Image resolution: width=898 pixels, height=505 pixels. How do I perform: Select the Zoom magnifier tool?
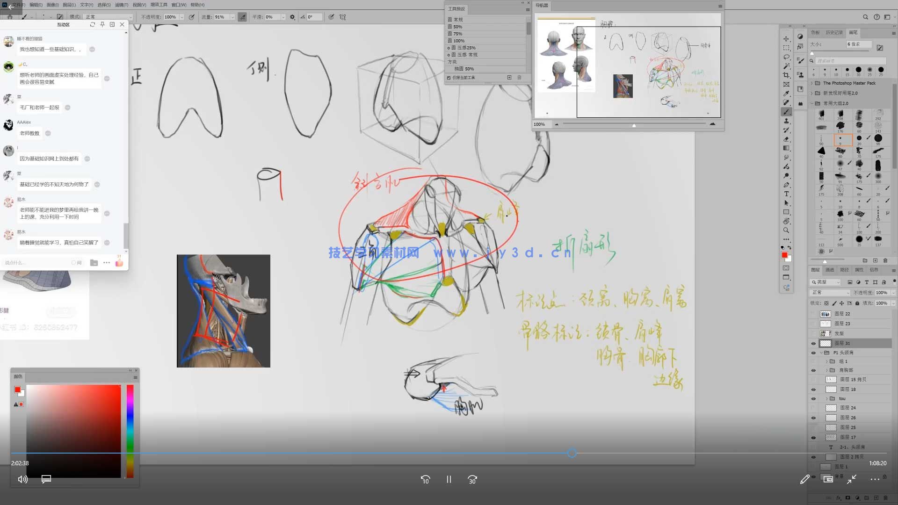tap(786, 231)
